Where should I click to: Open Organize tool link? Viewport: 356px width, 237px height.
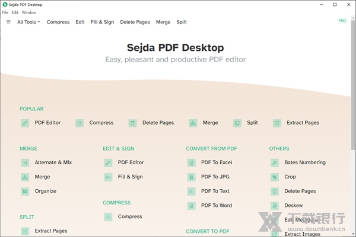[46, 191]
